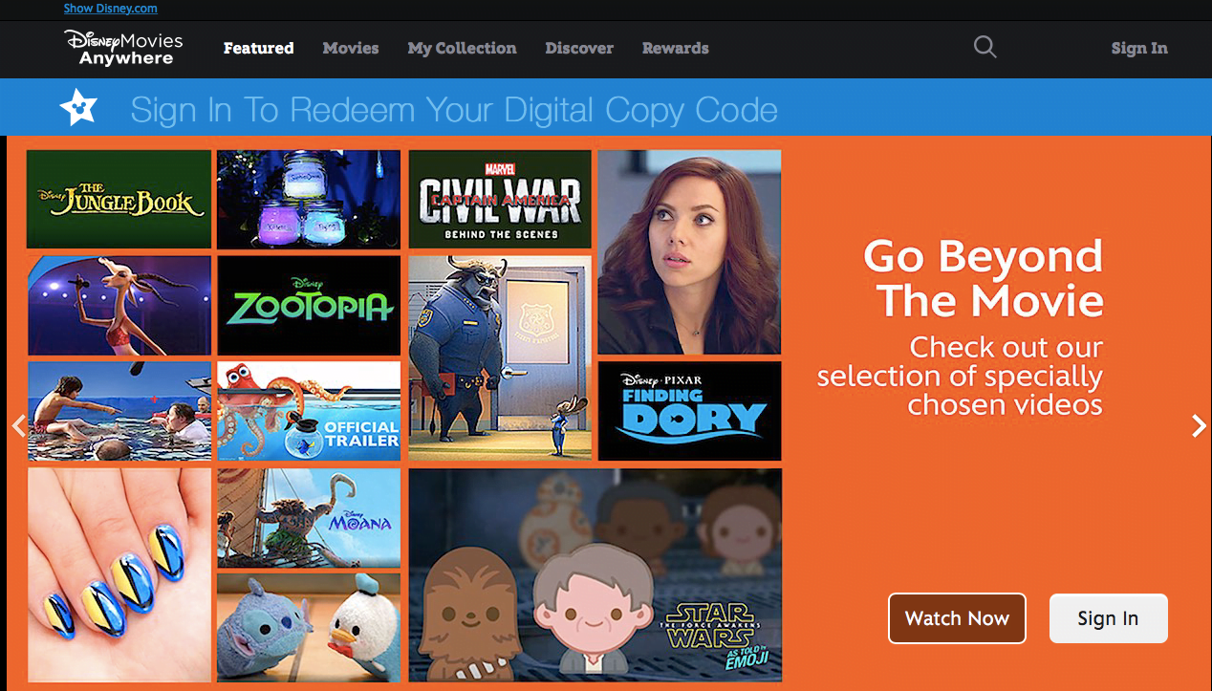This screenshot has width=1212, height=691.
Task: Open the Movies tab
Action: 351,48
